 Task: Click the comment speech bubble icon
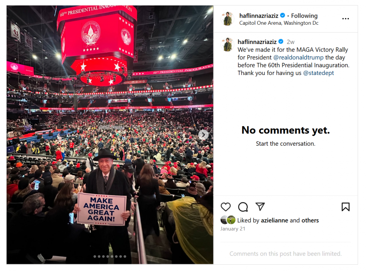pos(243,207)
